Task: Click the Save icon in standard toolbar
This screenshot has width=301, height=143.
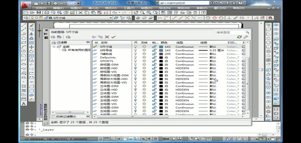Action: coord(39,13)
